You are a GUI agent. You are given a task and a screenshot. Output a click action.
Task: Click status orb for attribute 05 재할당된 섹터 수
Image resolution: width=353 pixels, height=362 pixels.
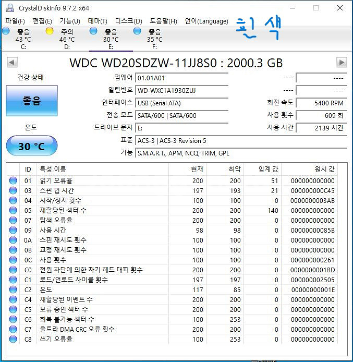pyautogui.click(x=13, y=210)
